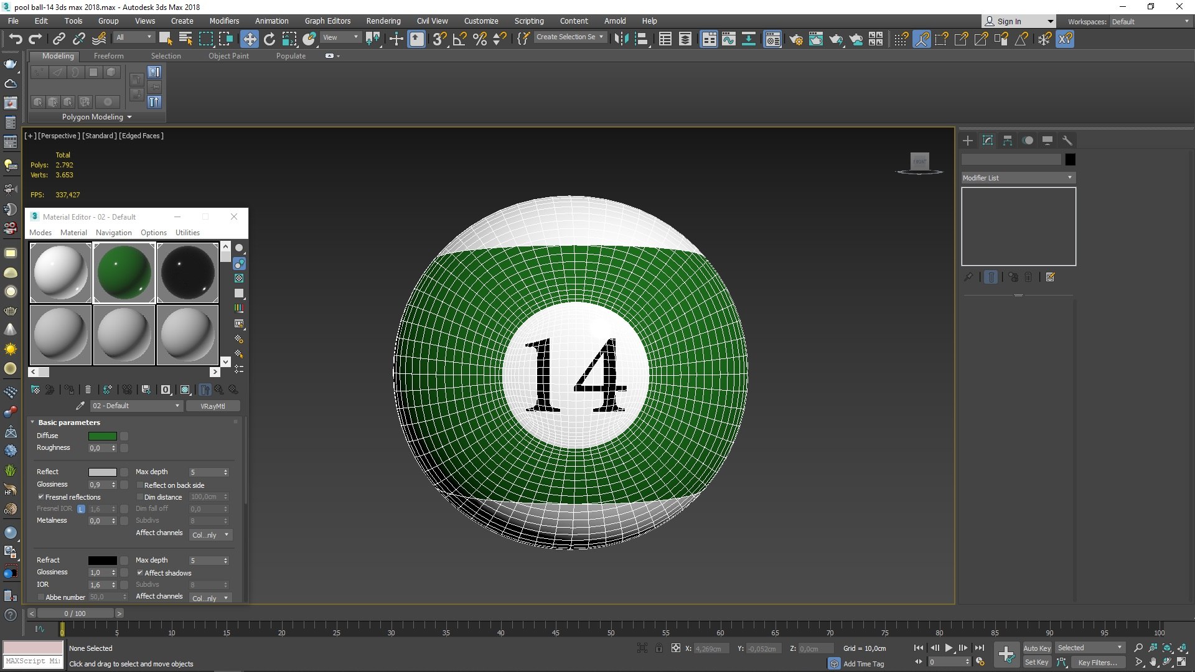
Task: Open the Hierarchy command panel tab
Action: (1008, 141)
